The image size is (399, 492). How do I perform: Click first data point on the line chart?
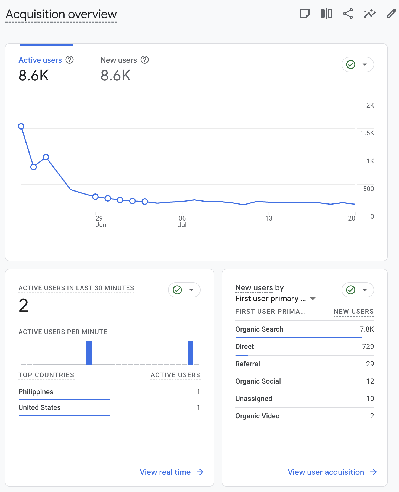[21, 126]
